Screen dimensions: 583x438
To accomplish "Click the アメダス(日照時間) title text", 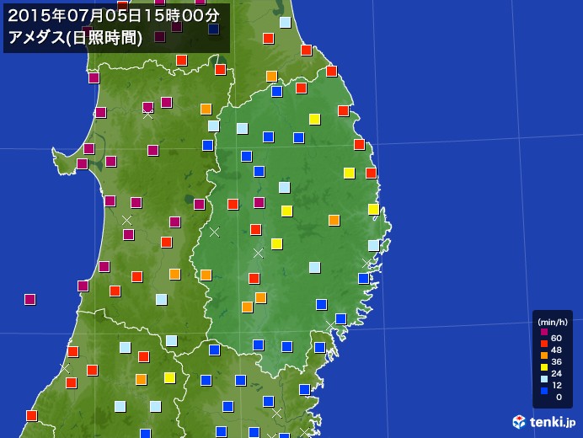I will [x=75, y=38].
